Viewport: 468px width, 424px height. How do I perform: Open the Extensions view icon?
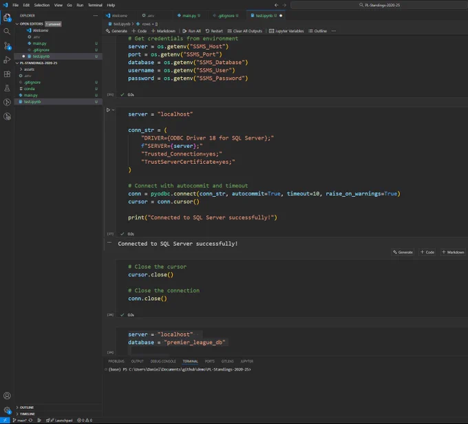[x=7, y=74]
